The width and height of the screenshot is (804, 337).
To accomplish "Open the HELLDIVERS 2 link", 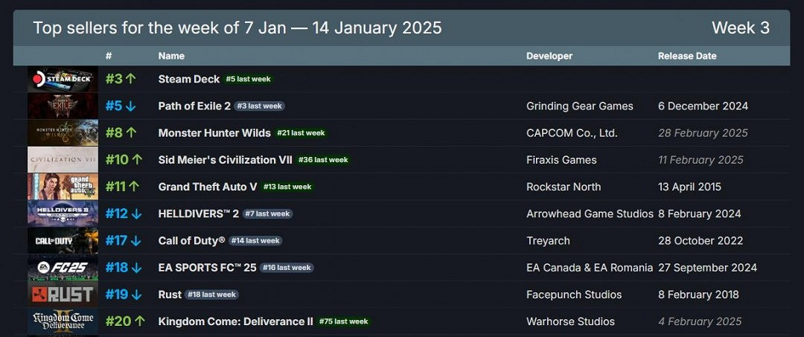I will 199,214.
